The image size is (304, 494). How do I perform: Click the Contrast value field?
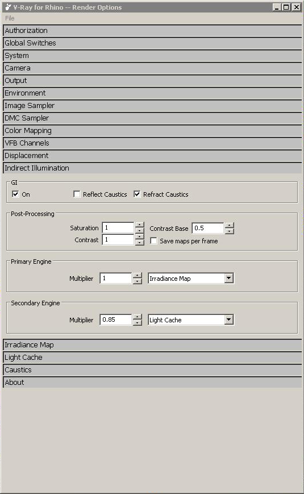118,240
